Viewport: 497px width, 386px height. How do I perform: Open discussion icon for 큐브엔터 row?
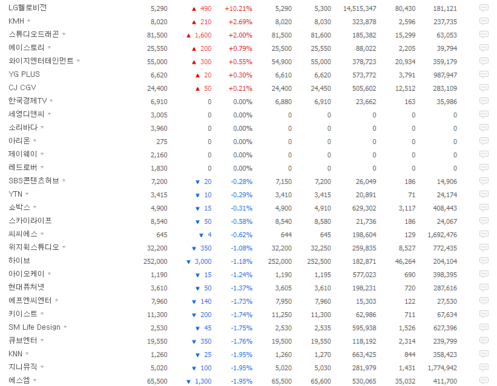(484, 341)
